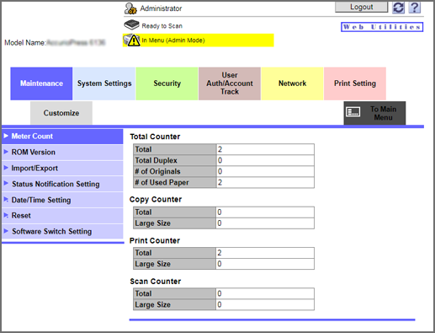Click the # of Used Paper label
This screenshot has width=435, height=333.
[162, 182]
